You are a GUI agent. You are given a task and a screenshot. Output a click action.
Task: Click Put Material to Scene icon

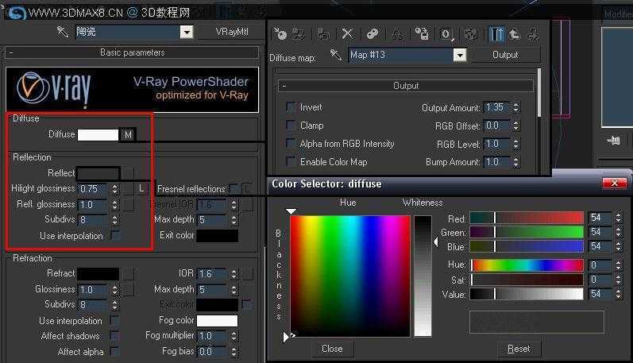[x=299, y=34]
